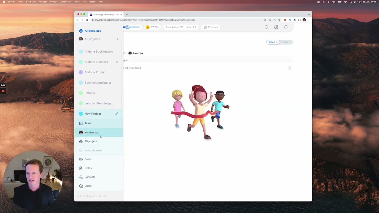379x213 pixels.
Task: Open the Verlauf menu
Action: click(53, 2)
